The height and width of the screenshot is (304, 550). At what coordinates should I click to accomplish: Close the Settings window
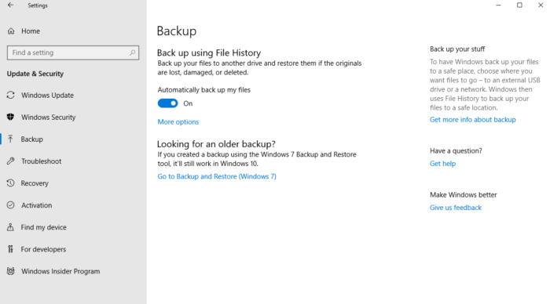pyautogui.click(x=541, y=5)
